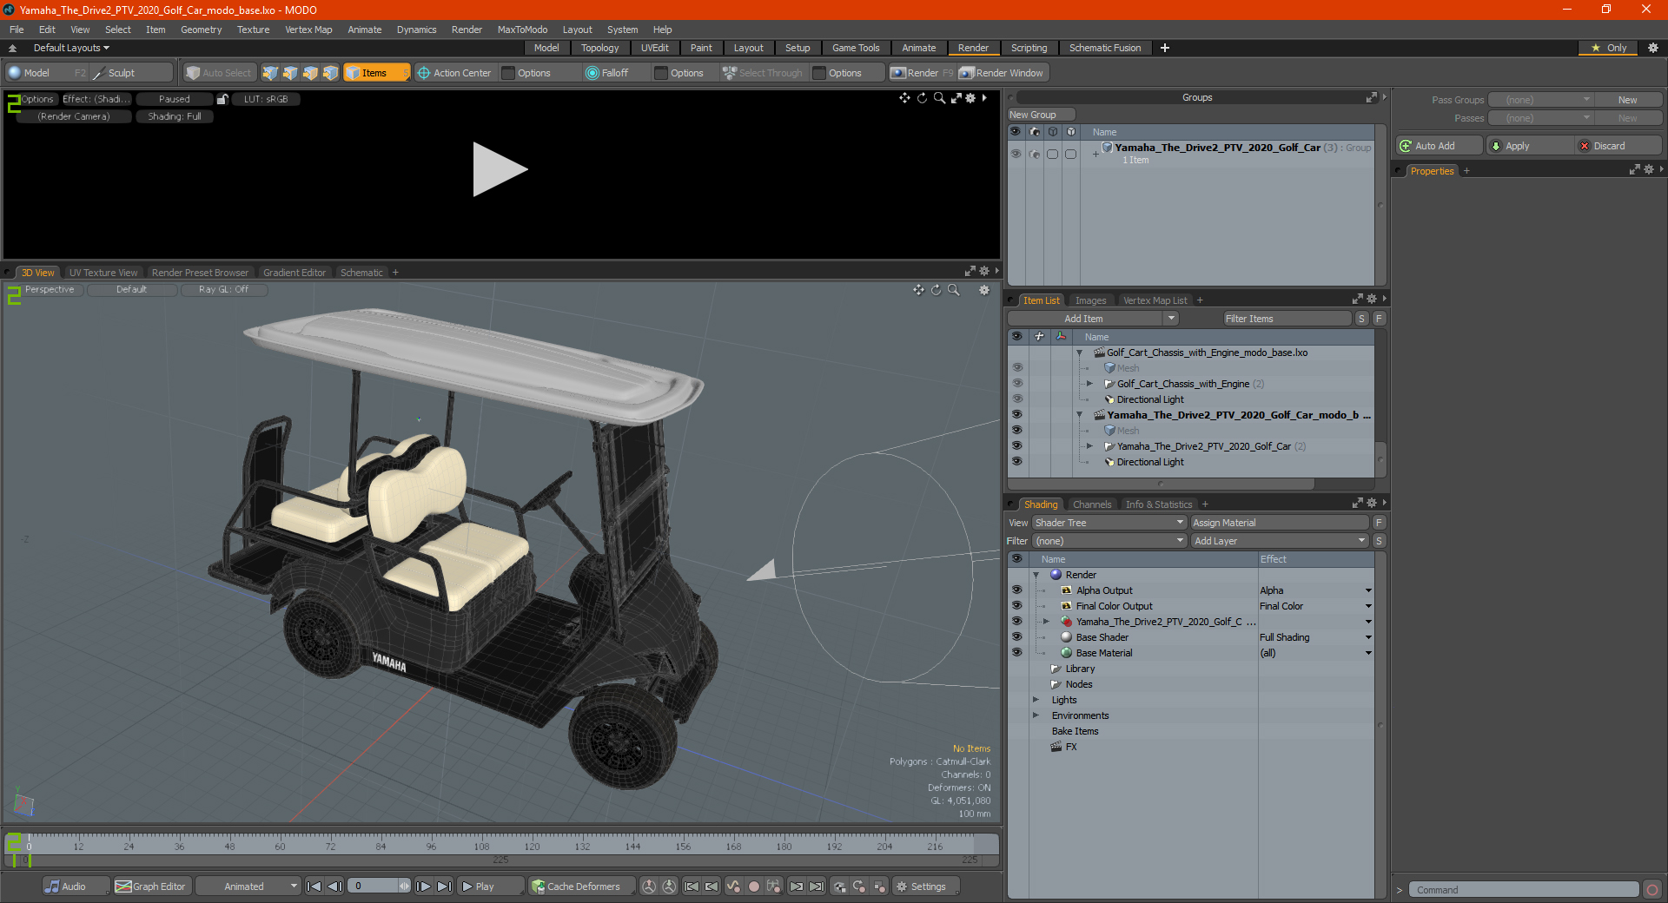1668x903 pixels.
Task: Open the Texture menu
Action: point(253,30)
